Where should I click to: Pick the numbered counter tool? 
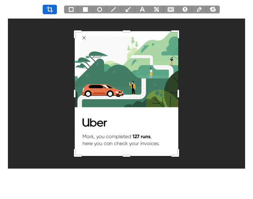click(x=185, y=9)
